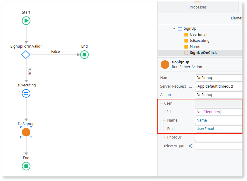Select the Start node in the flow

pos(26,20)
